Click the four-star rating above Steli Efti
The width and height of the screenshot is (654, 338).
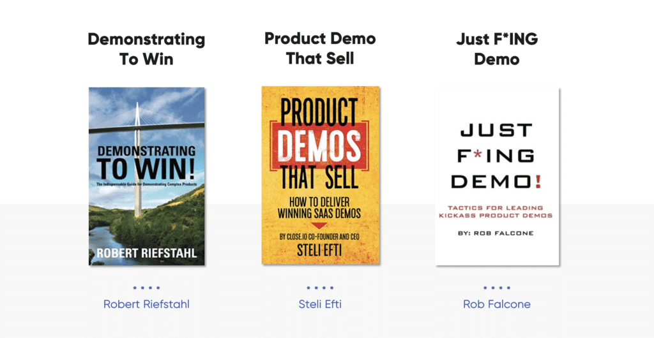tap(320, 288)
